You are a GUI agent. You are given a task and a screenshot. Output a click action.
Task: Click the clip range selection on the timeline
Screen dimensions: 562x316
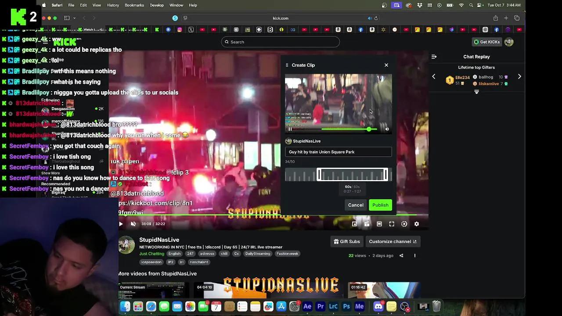(353, 175)
